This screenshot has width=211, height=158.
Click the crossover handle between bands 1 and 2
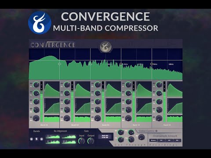click(59, 64)
